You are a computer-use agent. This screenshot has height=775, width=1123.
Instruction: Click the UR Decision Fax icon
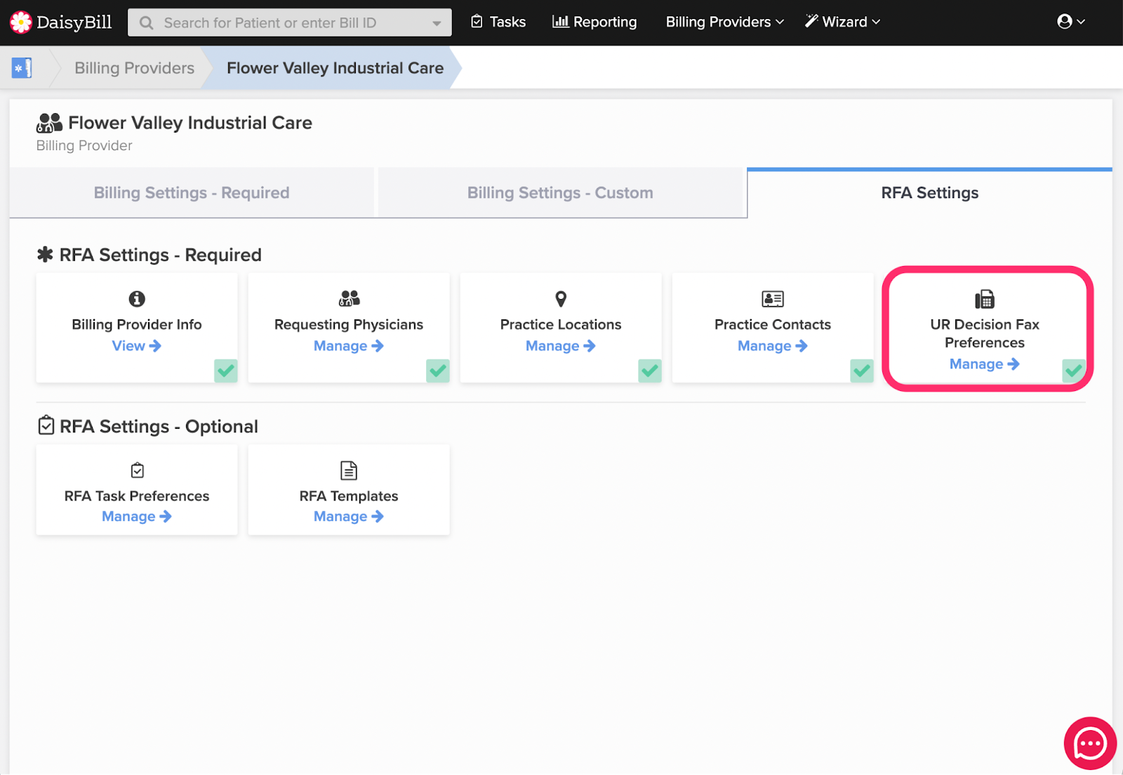point(985,299)
